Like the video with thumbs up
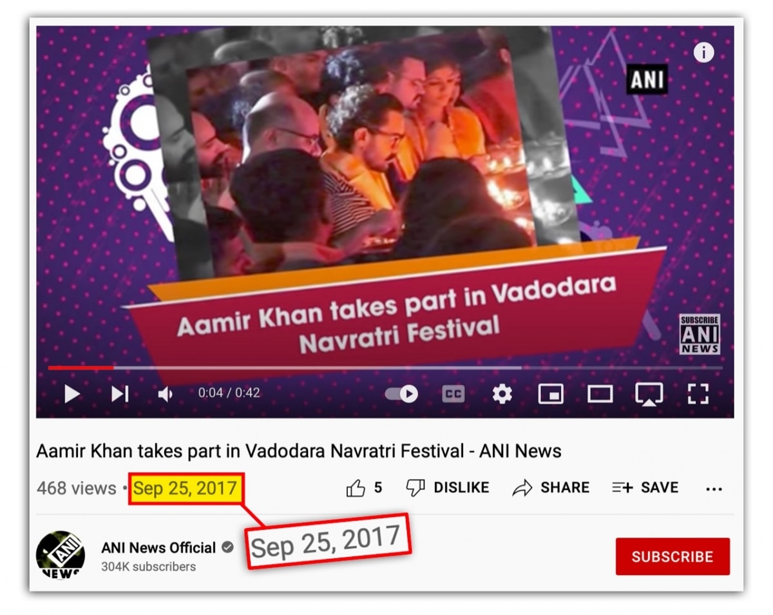 tap(364, 488)
